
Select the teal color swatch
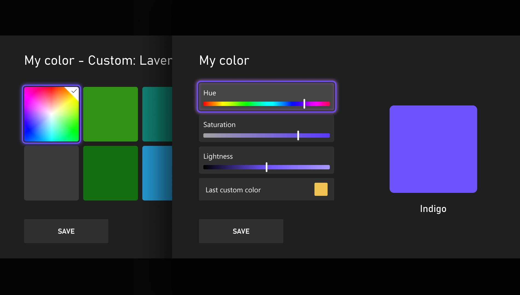pyautogui.click(x=157, y=114)
